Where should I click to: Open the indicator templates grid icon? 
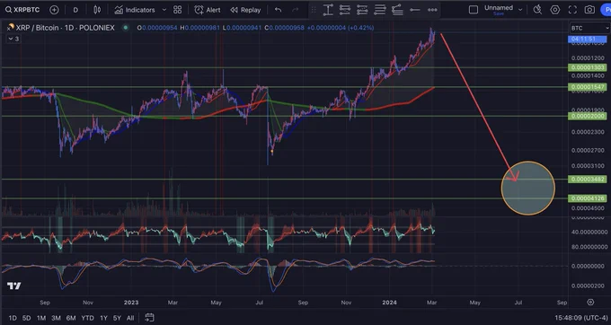coord(177,10)
